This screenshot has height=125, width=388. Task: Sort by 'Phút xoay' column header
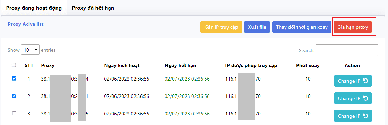point(308,66)
